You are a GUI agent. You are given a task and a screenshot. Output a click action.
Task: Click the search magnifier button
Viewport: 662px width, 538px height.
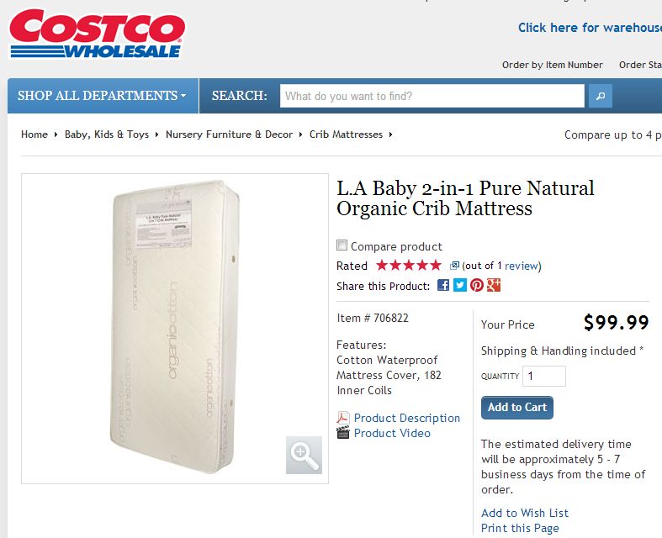(x=600, y=96)
